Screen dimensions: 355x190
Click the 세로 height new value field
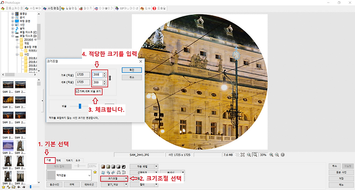(x=98, y=82)
